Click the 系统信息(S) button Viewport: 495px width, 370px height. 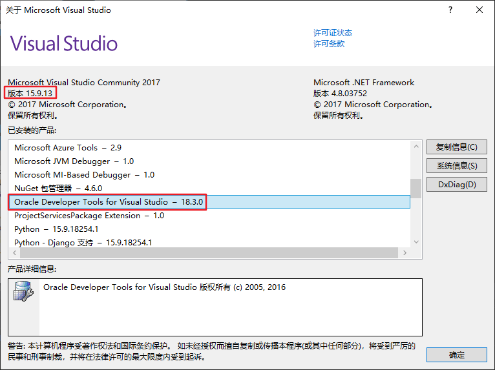pos(456,165)
